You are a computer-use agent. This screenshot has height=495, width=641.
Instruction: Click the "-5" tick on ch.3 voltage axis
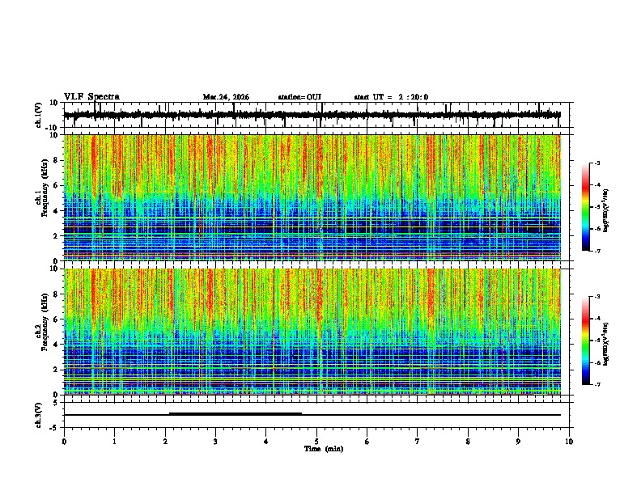pos(54,428)
